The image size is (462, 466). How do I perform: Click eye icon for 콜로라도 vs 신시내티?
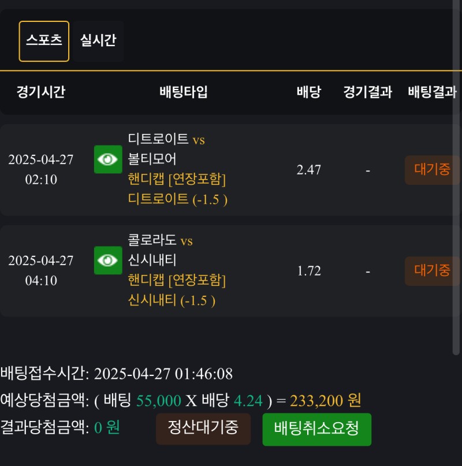click(x=108, y=260)
